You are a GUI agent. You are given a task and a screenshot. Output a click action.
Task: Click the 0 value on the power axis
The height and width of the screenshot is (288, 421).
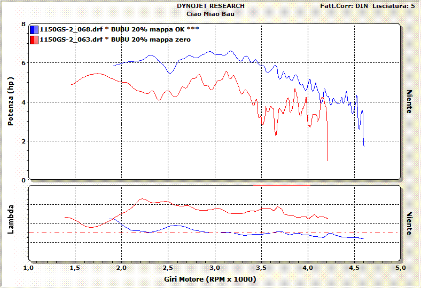(x=24, y=180)
